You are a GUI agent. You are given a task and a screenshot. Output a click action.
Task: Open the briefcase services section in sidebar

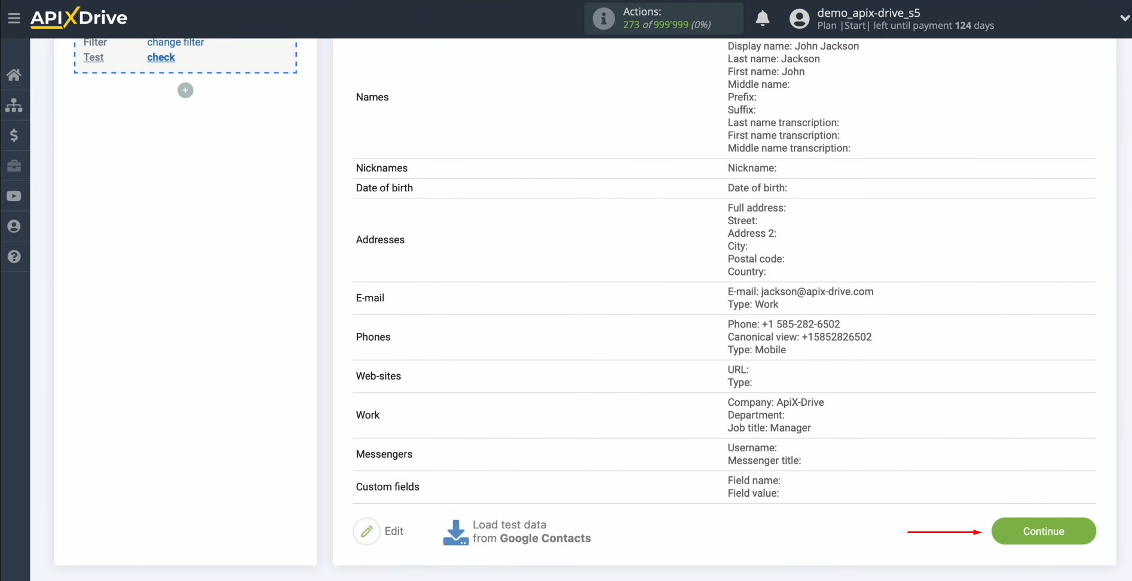pyautogui.click(x=14, y=166)
